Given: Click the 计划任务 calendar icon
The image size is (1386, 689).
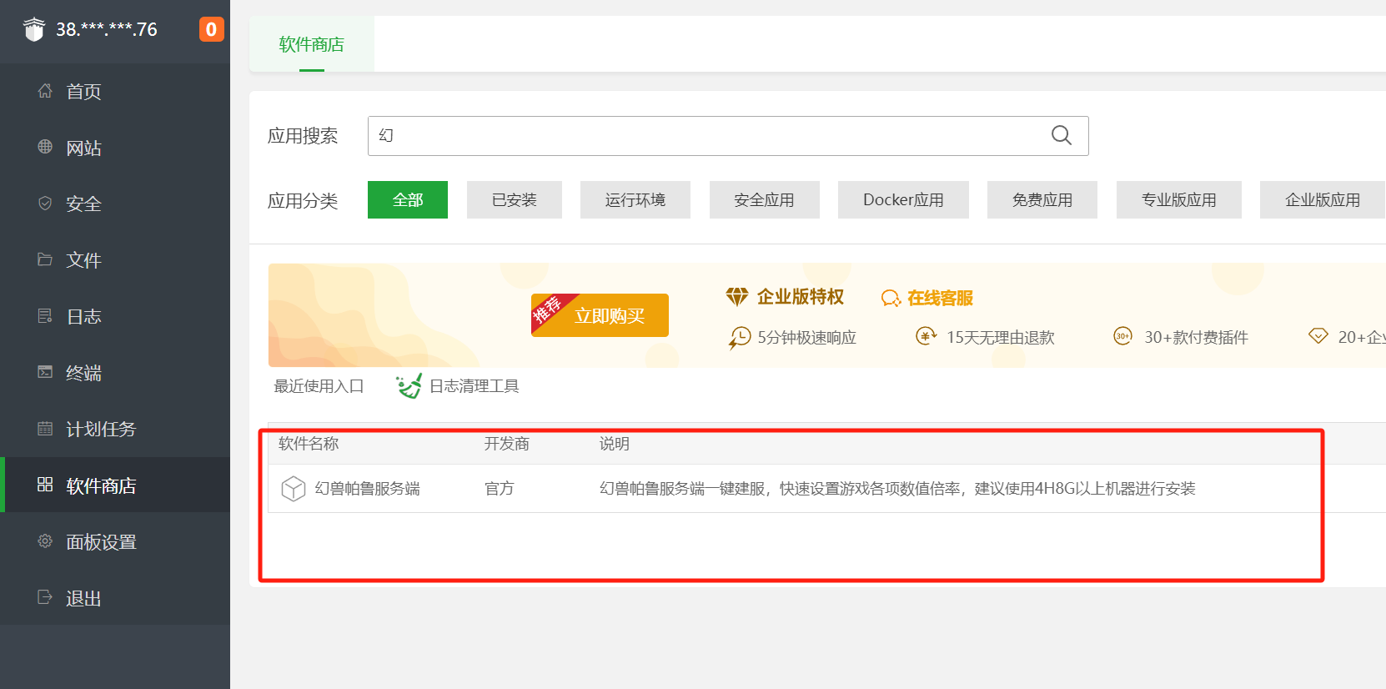Looking at the screenshot, I should 45,429.
